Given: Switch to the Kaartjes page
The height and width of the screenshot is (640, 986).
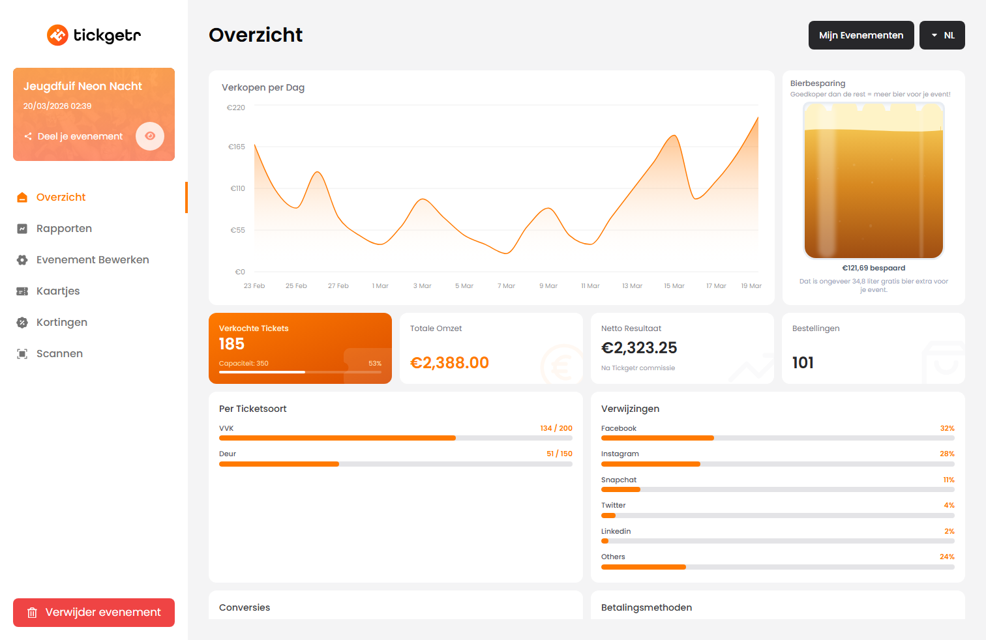Looking at the screenshot, I should click(x=57, y=291).
